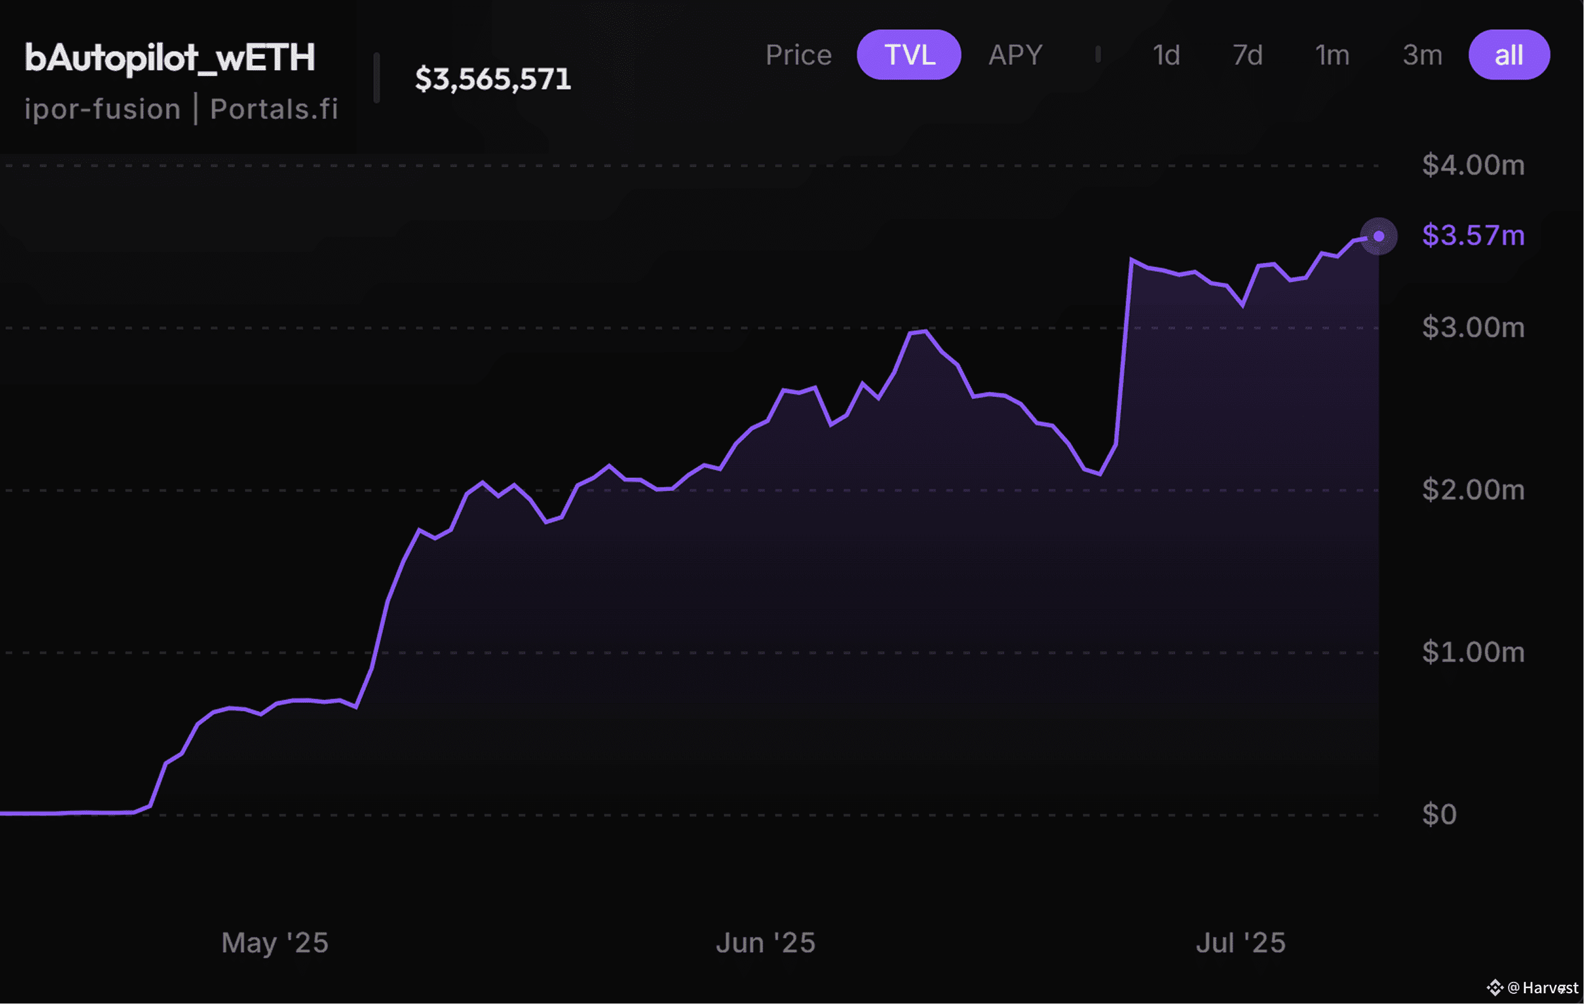Screen dimensions: 1584x1004
Task: Set the time range to 3m
Action: 1422,55
